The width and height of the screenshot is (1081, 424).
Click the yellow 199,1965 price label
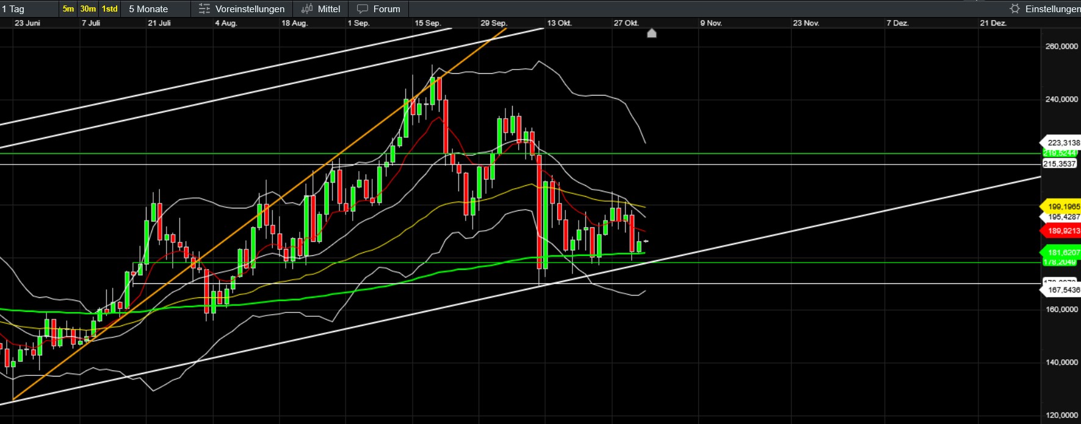click(x=1062, y=207)
